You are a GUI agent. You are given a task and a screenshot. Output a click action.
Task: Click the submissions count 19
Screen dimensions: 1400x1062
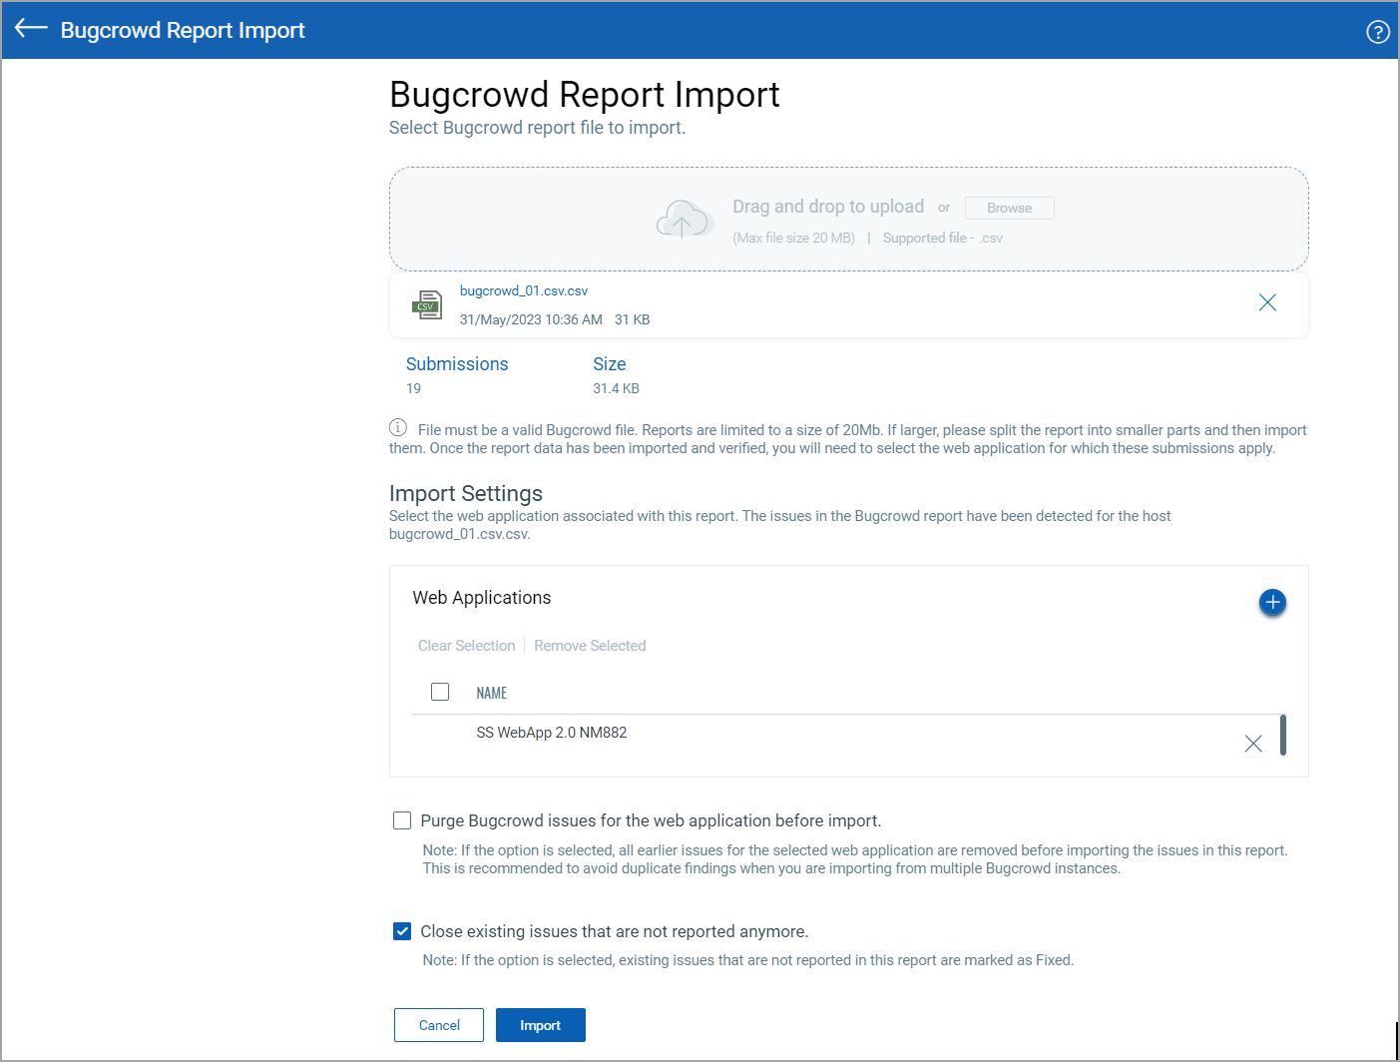click(413, 388)
